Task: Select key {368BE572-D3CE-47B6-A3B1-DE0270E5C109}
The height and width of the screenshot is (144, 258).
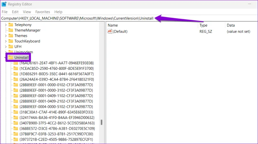Action: pos(57,129)
